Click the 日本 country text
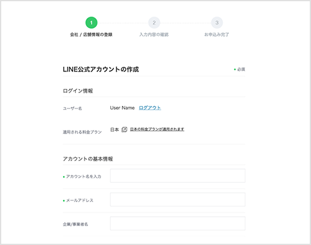 tap(114, 130)
